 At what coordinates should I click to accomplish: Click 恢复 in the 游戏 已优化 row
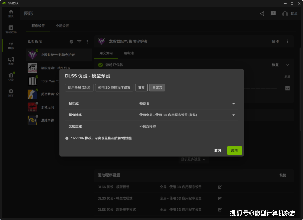click(x=276, y=65)
